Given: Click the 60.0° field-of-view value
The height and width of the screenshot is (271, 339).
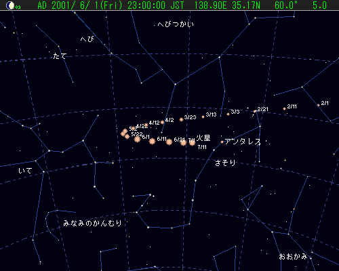Looking at the screenshot, I should 286,5.
